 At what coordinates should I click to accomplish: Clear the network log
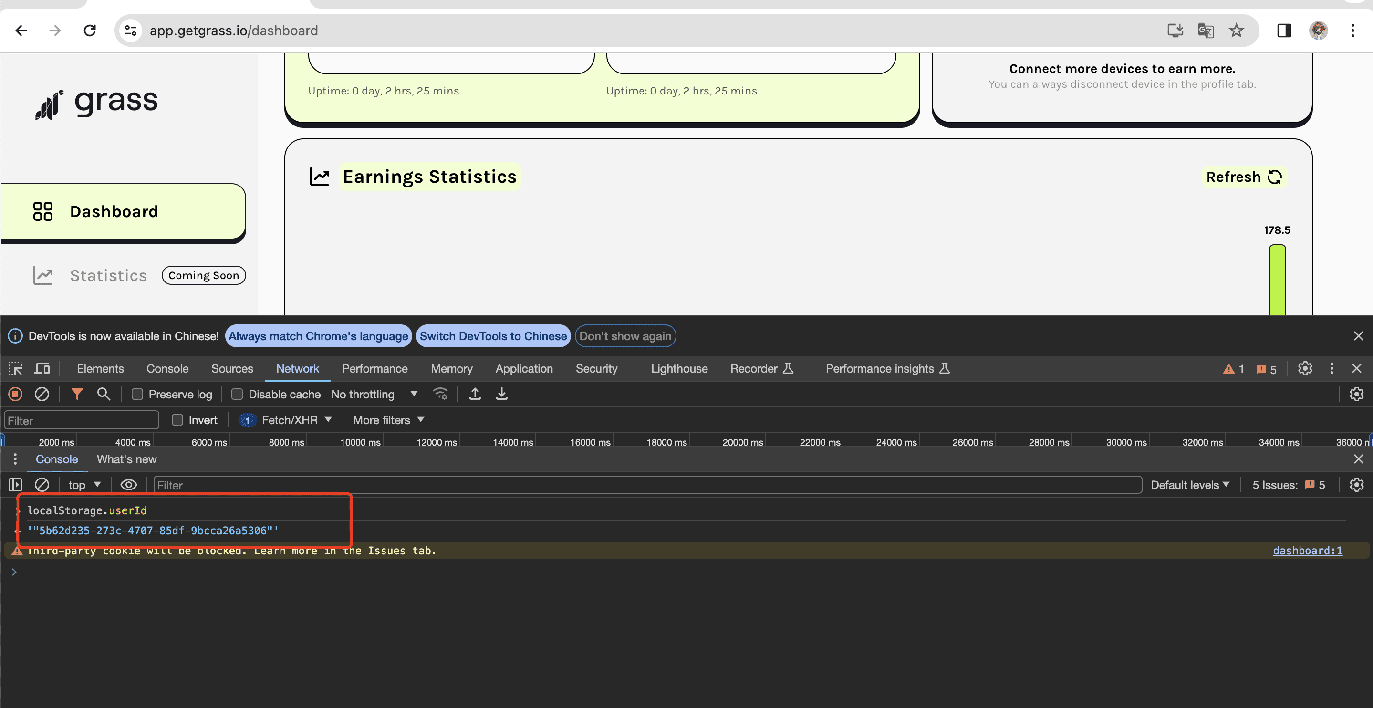(x=42, y=394)
